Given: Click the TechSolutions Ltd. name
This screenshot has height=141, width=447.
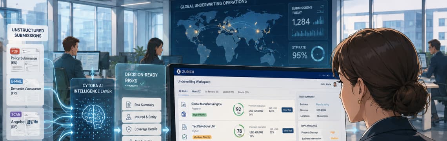Looking at the screenshot, I should 204,126.
